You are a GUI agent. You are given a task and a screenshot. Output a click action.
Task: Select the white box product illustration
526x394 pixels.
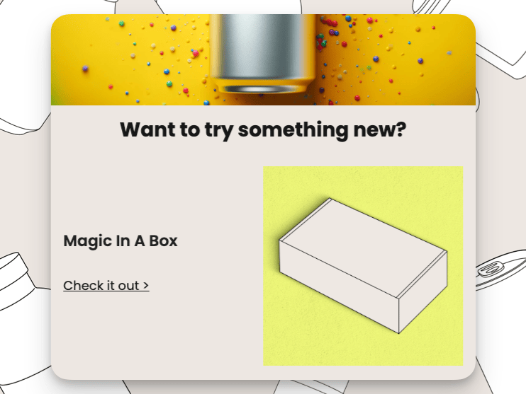[x=363, y=266]
